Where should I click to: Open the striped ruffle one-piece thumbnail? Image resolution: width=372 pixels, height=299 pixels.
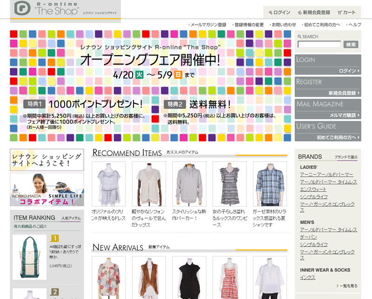229,184
